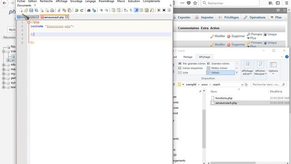The width and height of the screenshot is (291, 164).
Task: Zoom out on the Notepad++ editor
Action: pos(106,10)
